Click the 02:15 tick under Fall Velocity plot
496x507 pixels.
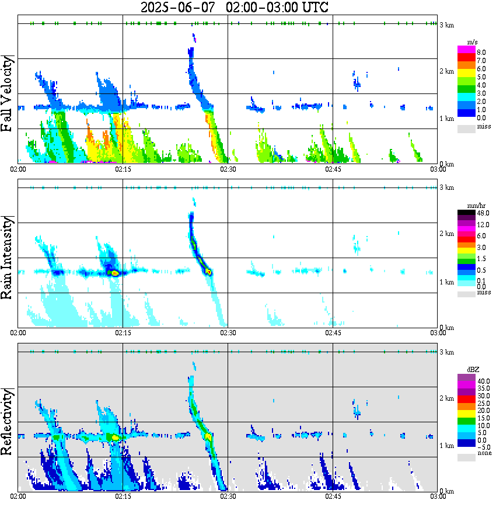tap(123, 169)
